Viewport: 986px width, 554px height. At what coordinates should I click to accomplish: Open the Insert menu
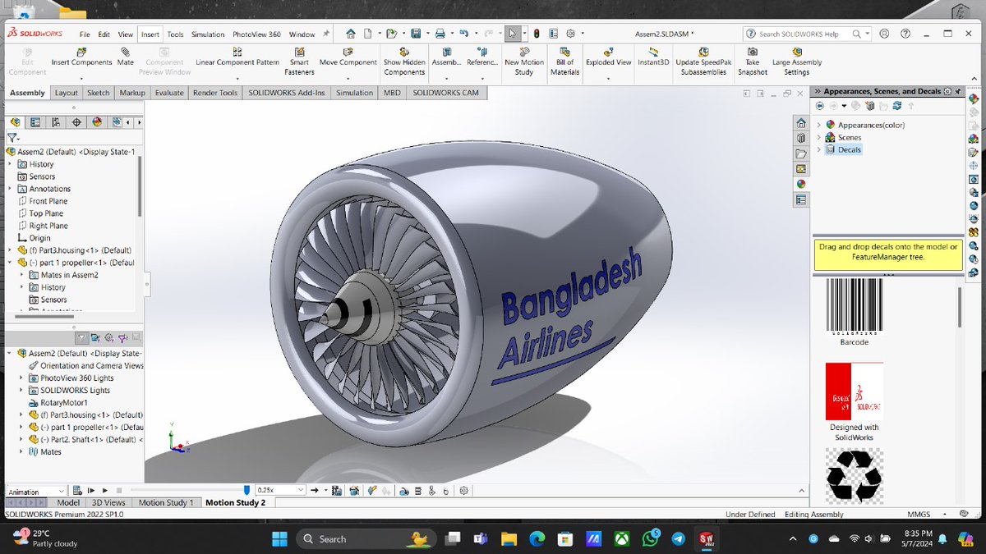coord(150,34)
